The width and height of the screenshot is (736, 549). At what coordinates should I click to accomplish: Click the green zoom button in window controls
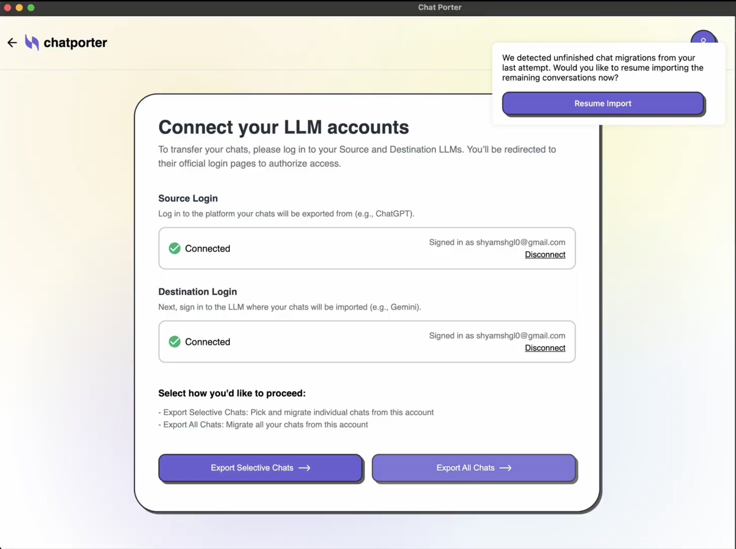[31, 7]
